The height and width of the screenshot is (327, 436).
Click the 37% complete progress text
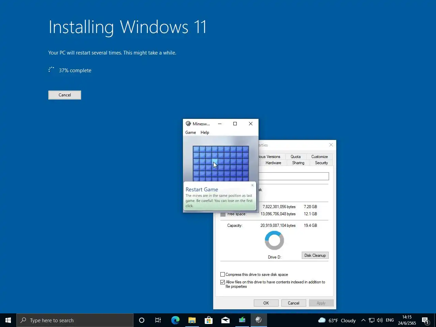[75, 71]
